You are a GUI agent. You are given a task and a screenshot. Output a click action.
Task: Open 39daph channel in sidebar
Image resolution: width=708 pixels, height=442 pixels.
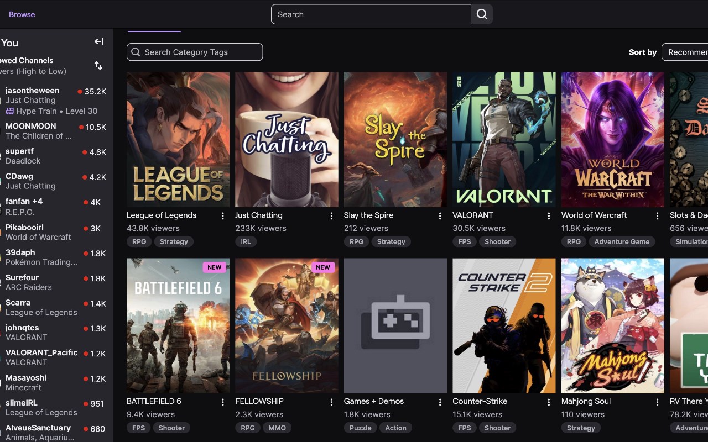[x=55, y=257]
